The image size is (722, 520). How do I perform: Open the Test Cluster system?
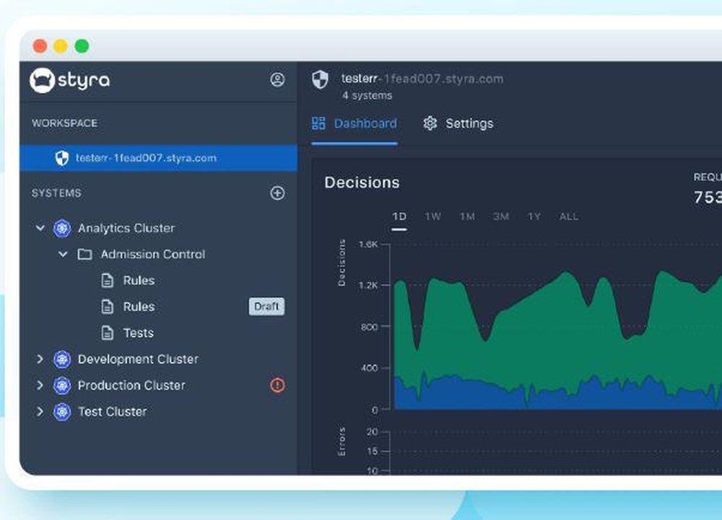coord(113,412)
